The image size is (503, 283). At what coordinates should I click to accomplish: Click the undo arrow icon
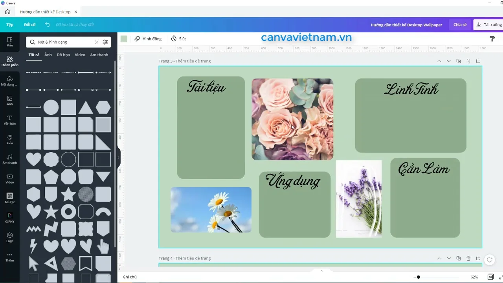click(48, 24)
